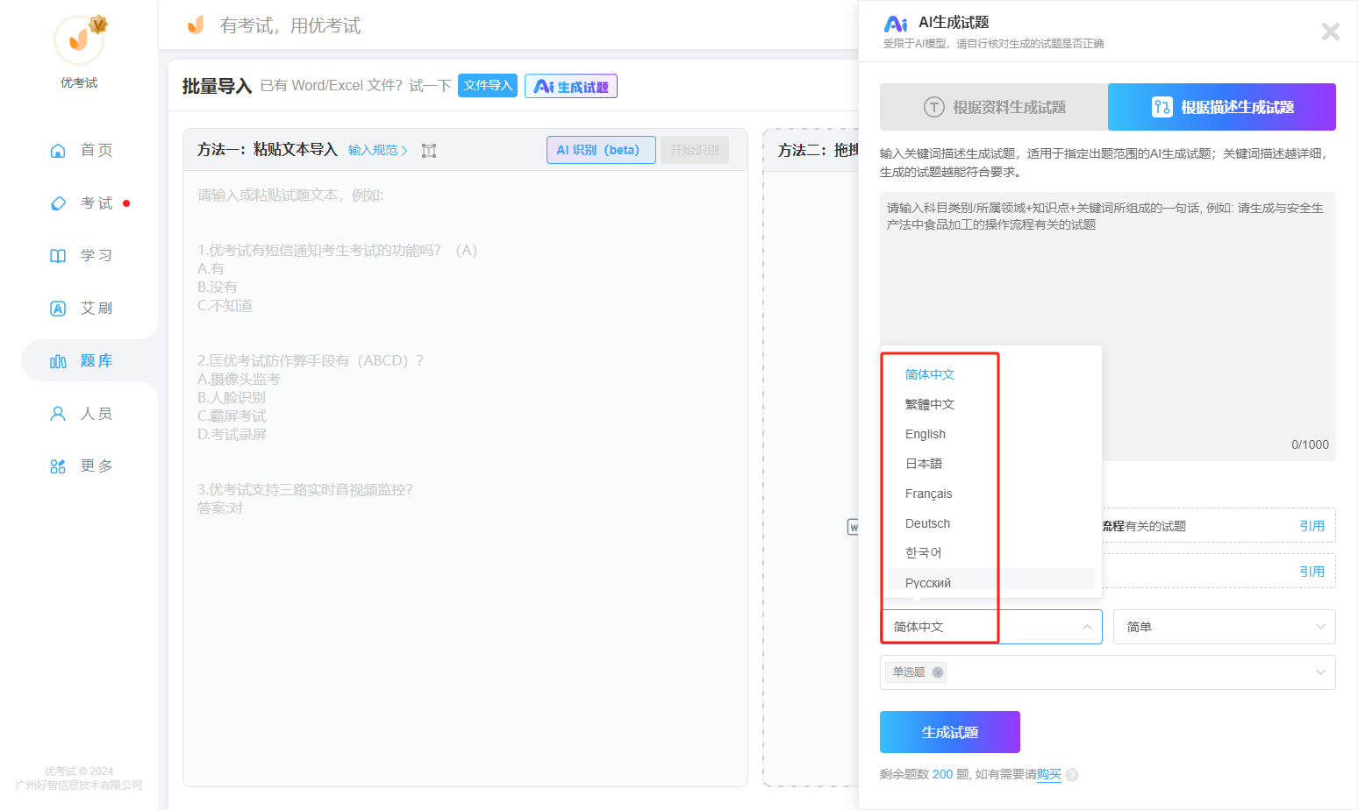Open the 考试 exam sidebar item
The width and height of the screenshot is (1358, 810).
[x=89, y=203]
